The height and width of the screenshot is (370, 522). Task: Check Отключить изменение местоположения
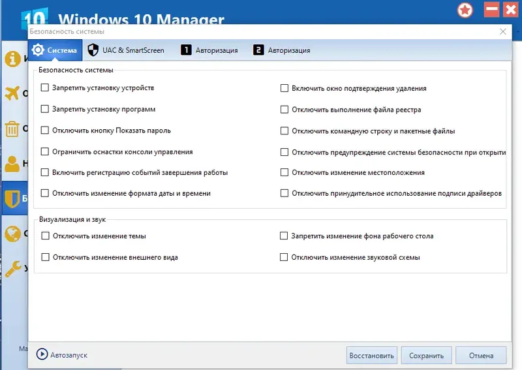[284, 172]
